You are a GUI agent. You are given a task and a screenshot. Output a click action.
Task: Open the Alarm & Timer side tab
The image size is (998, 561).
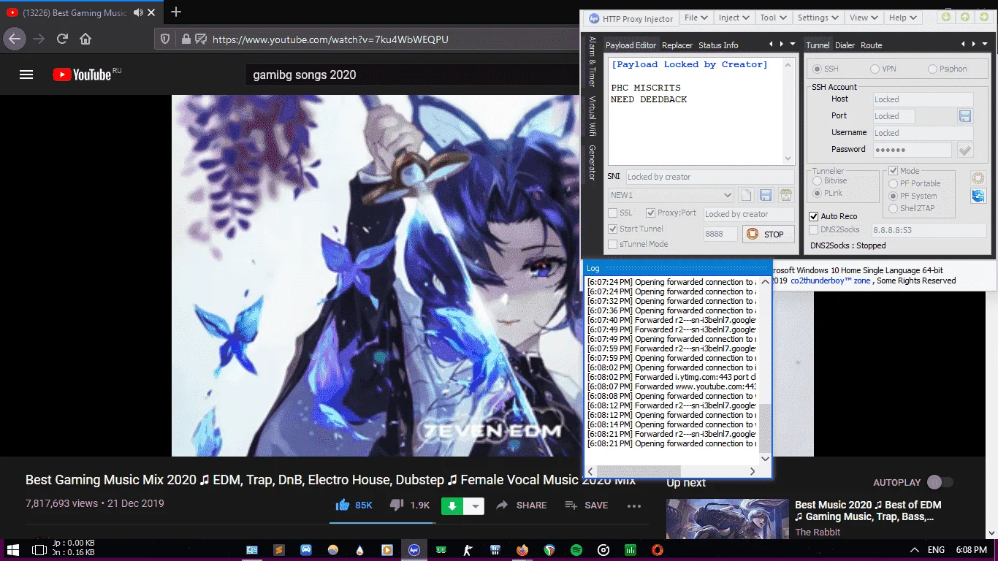tap(593, 62)
